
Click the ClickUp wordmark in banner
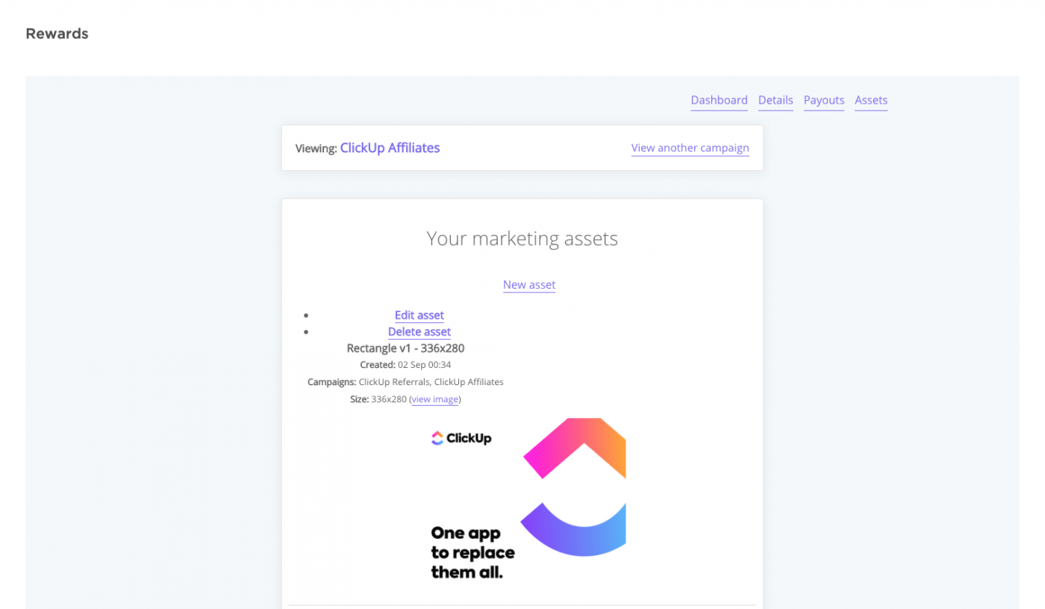(x=469, y=438)
